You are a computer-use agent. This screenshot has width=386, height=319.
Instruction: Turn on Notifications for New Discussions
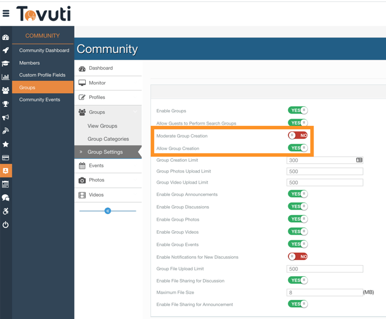point(298,257)
